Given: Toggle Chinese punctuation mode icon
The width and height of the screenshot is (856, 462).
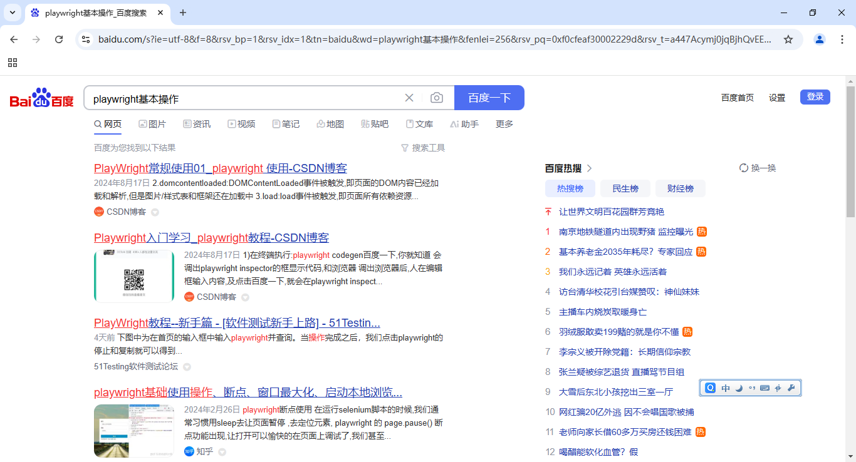Looking at the screenshot, I should [x=752, y=388].
